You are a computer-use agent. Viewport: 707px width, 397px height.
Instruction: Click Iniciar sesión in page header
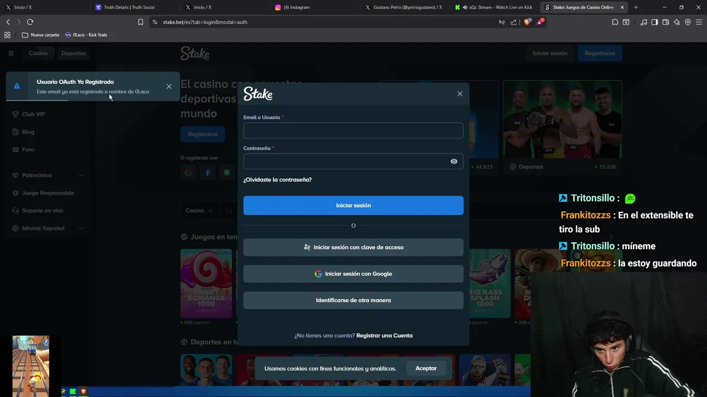pyautogui.click(x=550, y=53)
